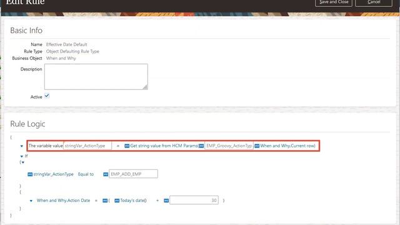400x225 pixels.
Task: Collapse the variable value statement arrow
Action: coord(22,146)
